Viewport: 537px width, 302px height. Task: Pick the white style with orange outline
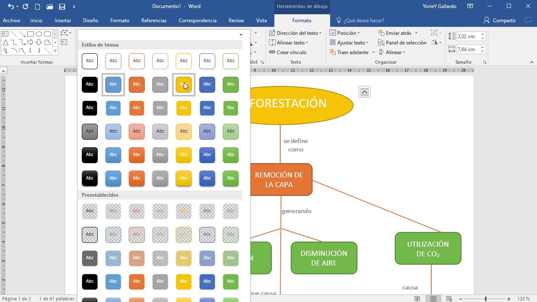(x=137, y=61)
